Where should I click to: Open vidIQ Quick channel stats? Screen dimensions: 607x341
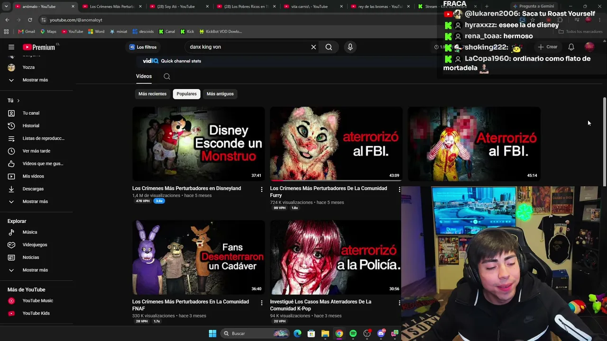[x=172, y=61]
